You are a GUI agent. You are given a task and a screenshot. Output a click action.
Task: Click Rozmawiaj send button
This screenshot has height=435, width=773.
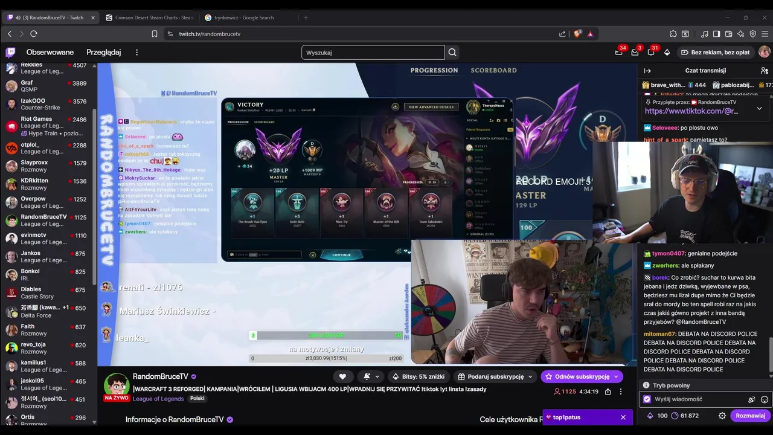(x=750, y=416)
